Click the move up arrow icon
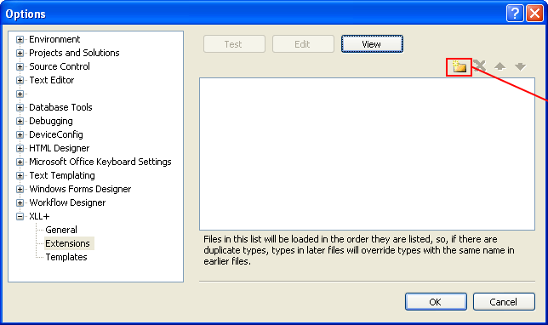The image size is (548, 325). pyautogui.click(x=499, y=66)
